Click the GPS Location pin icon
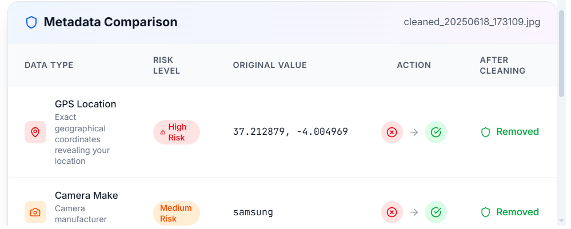The height and width of the screenshot is (229, 571). (35, 132)
